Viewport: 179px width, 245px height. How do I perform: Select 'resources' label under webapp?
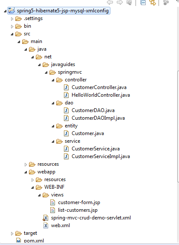[55, 179]
